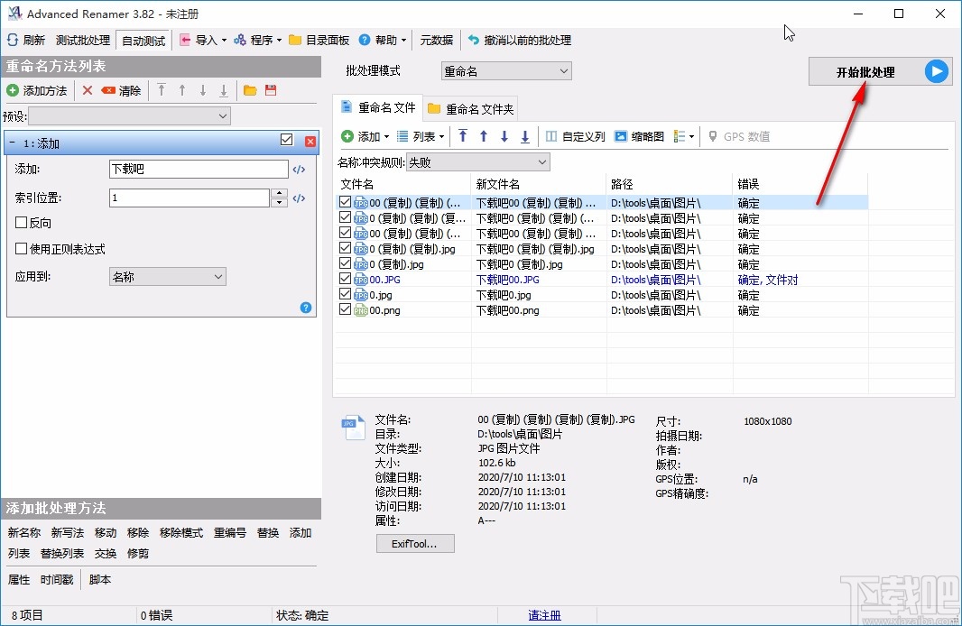This screenshot has height=626, width=962.
Task: Uncheck the file 00.png in the list
Action: [345, 310]
